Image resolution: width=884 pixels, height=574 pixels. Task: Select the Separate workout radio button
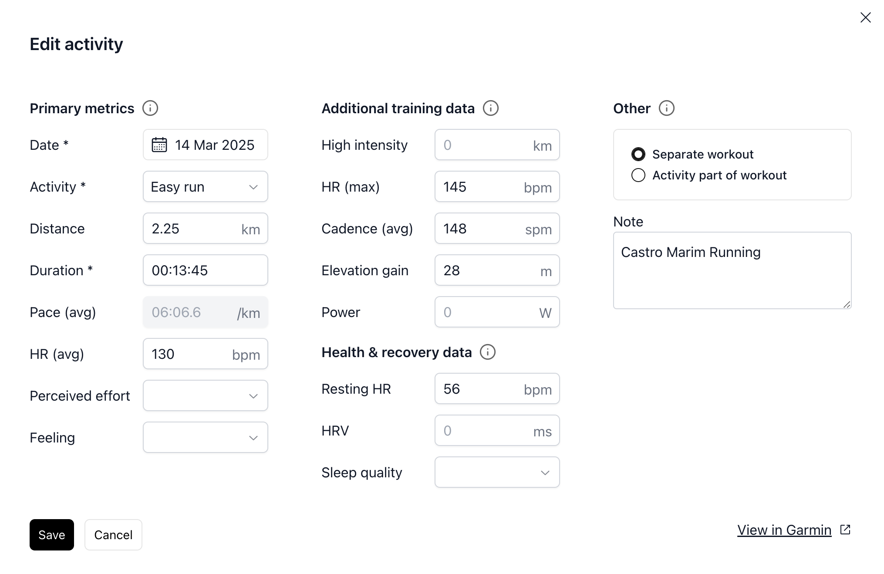pos(638,154)
